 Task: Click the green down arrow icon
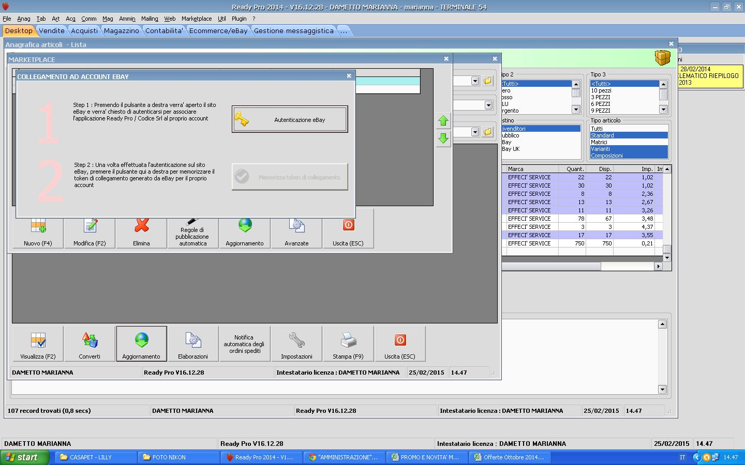coord(443,138)
